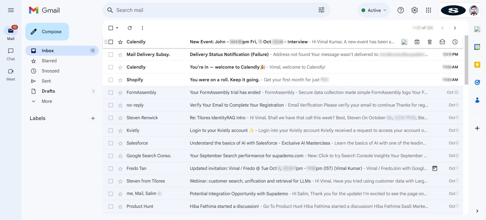This screenshot has width=486, height=220.
Task: Open Google Tasks in side panel
Action: click(477, 82)
